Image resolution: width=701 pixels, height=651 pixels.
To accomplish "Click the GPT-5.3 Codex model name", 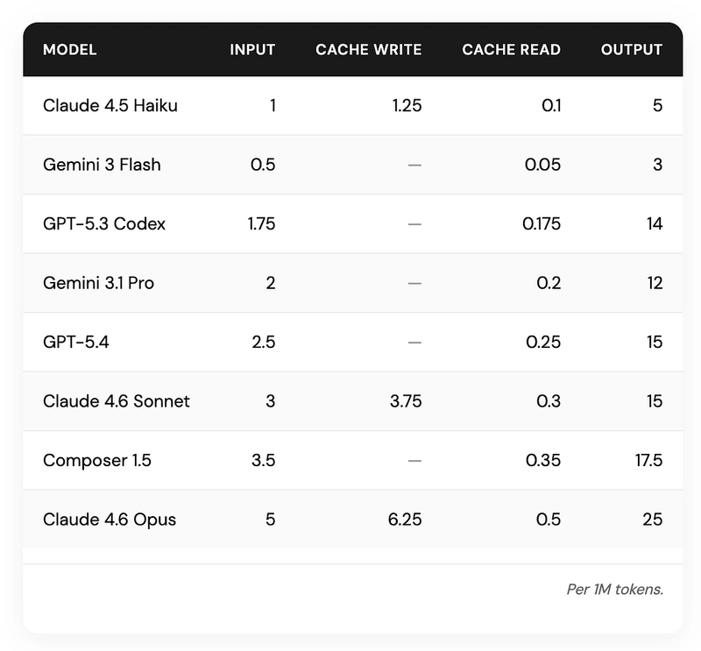I will pos(104,224).
